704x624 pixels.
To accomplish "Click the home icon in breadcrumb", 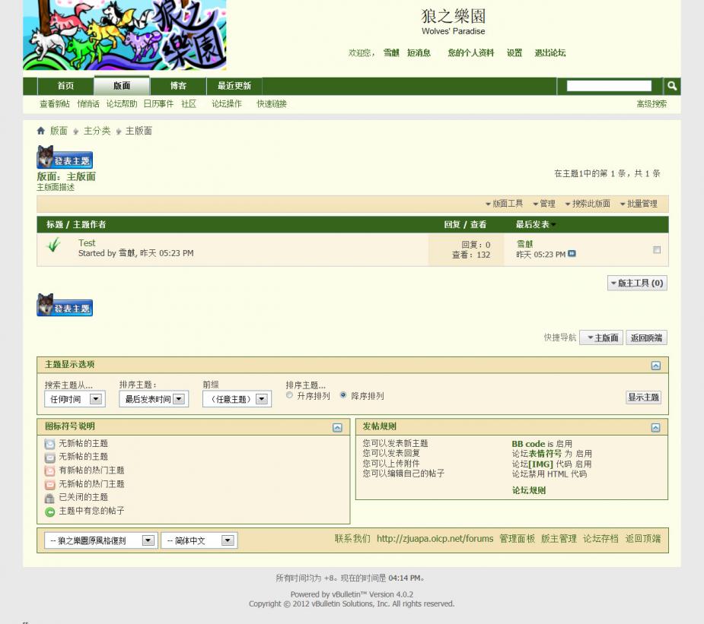I will point(41,131).
